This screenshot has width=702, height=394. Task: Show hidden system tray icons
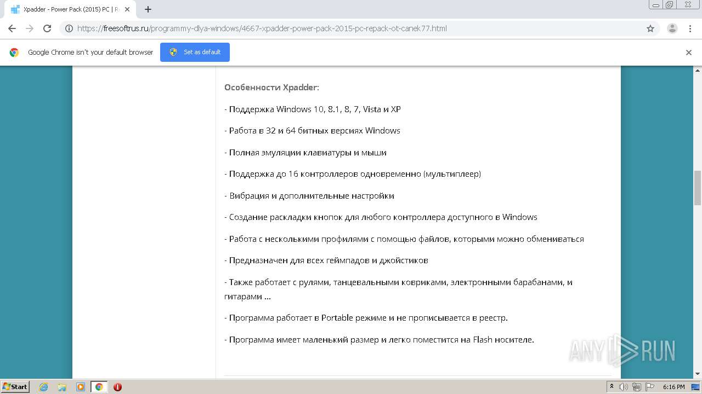(x=612, y=387)
